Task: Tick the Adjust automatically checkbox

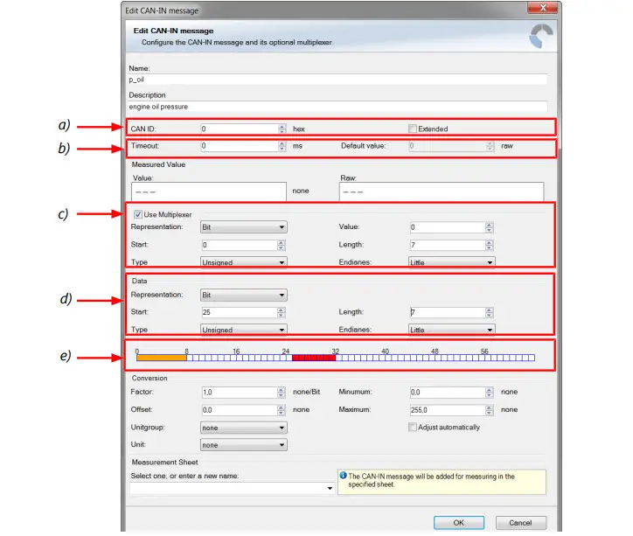Action: click(412, 427)
